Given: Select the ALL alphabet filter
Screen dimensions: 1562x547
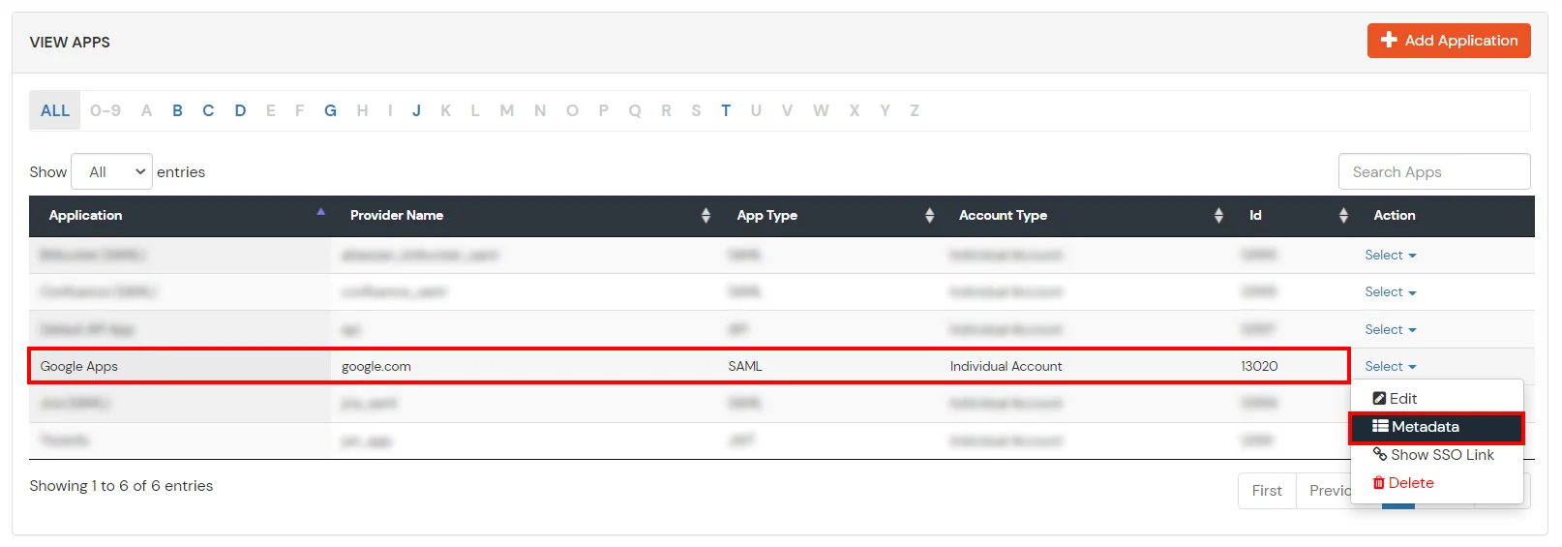Looking at the screenshot, I should point(55,110).
